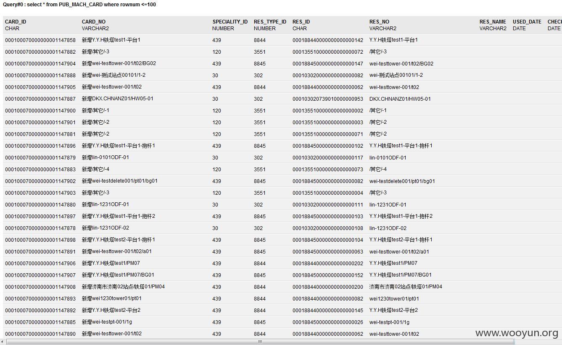The image size is (562, 345).
Task: Select RES_ID cell 00013551000000000000073
Action: coord(328,170)
